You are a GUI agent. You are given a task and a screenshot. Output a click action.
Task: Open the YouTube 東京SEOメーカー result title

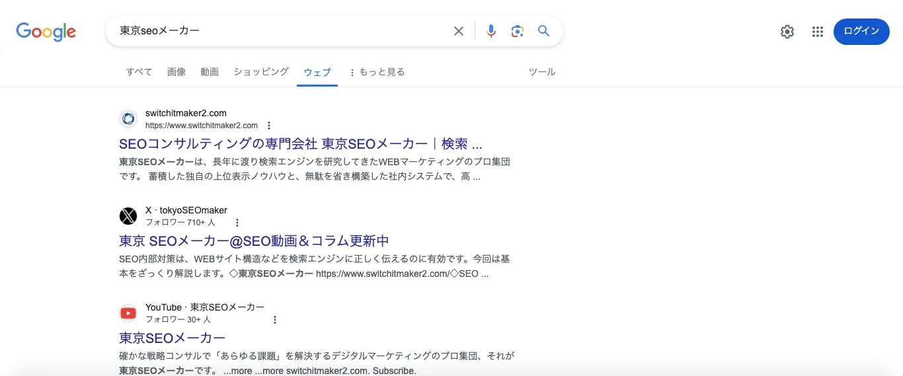[x=173, y=338]
